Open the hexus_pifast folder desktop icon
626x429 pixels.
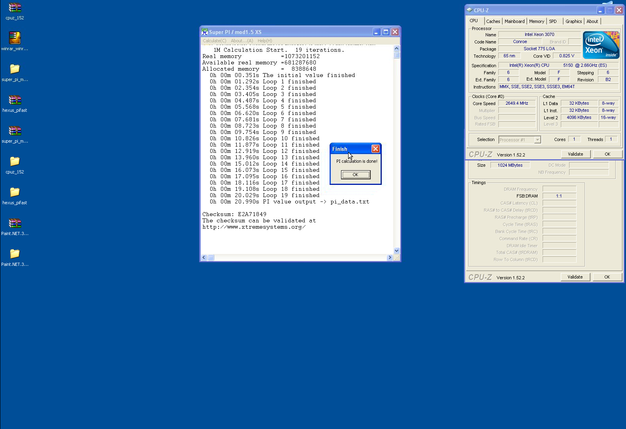click(15, 192)
